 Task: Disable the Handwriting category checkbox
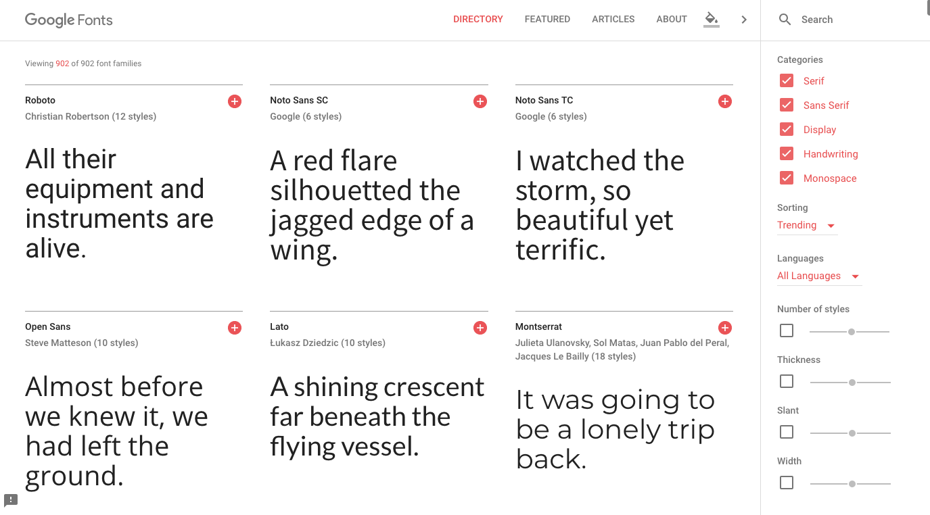787,154
